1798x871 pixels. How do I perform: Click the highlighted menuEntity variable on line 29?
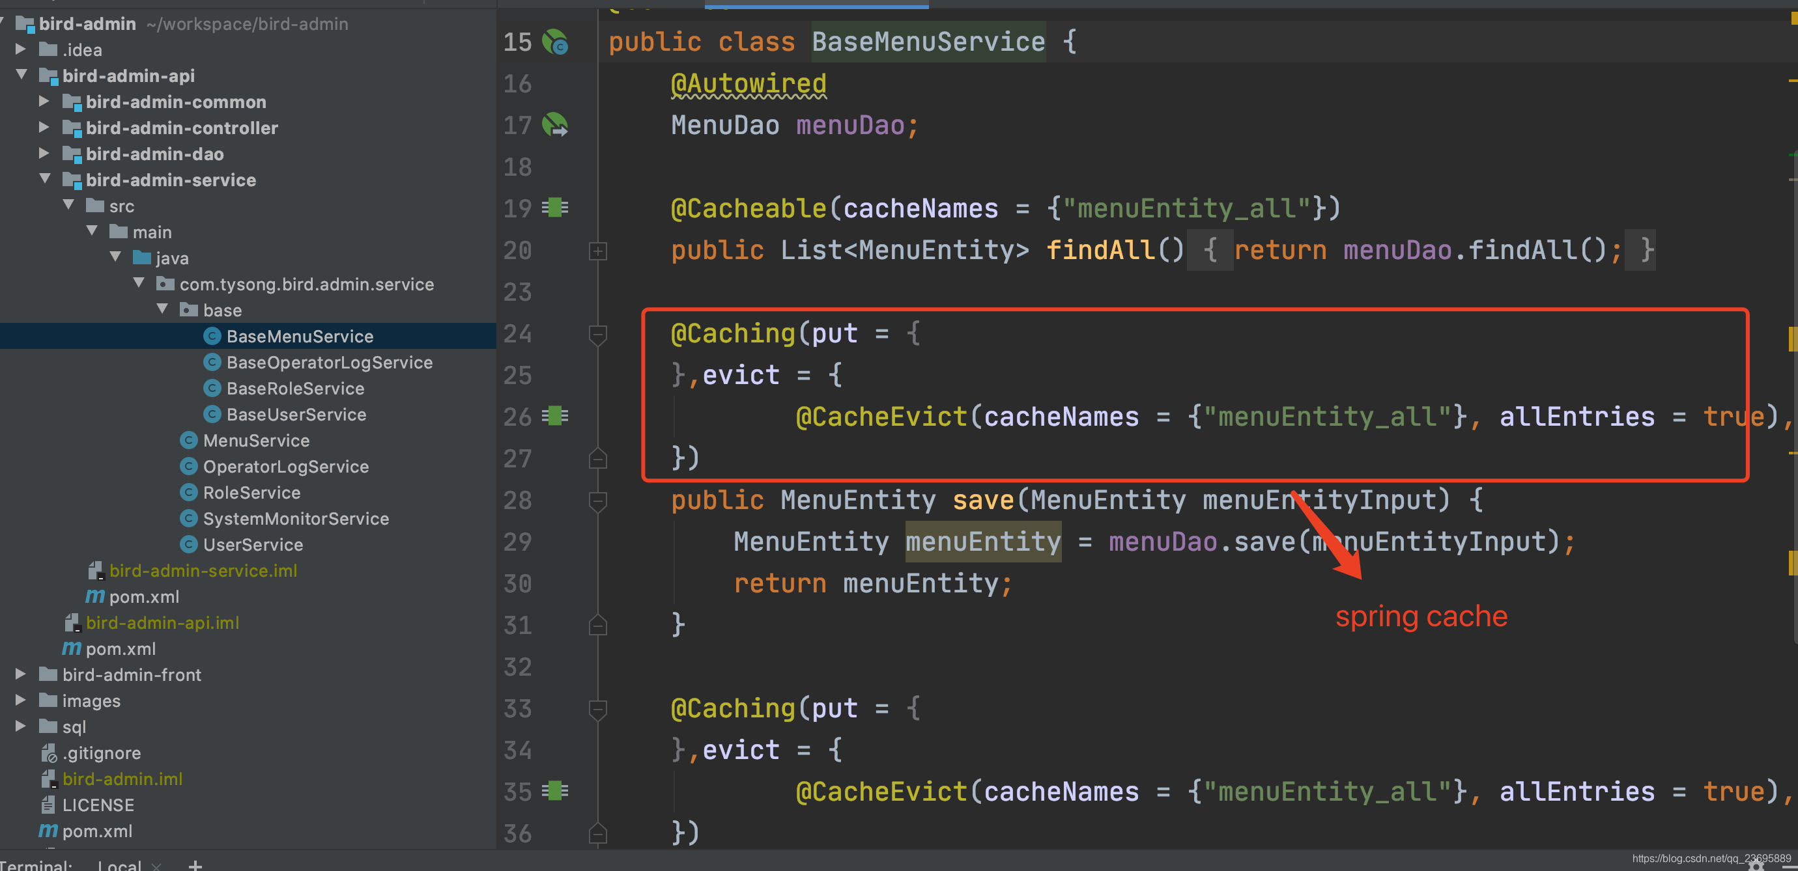coord(983,542)
